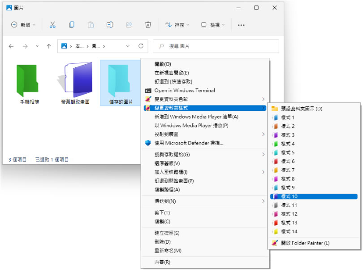The height and width of the screenshot is (271, 363).
Task: Click the Copy icon in toolbar
Action: point(72,25)
